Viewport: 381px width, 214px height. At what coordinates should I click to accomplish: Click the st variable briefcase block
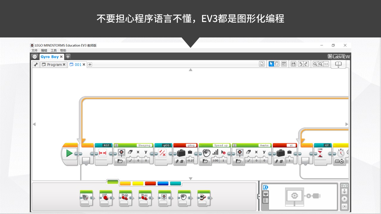(280, 153)
